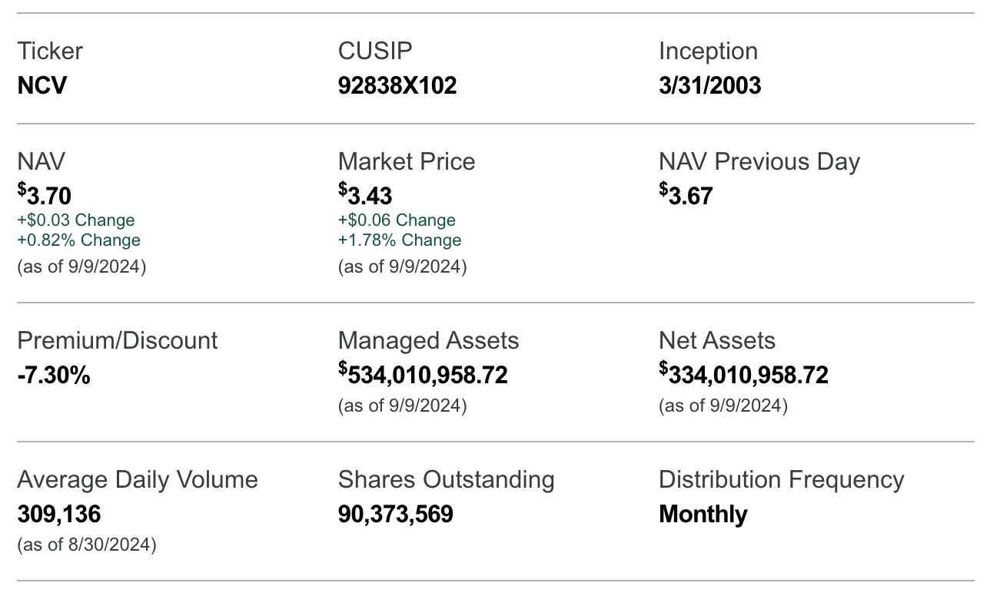Click the NAV Previous Day value $3.67
The image size is (990, 596).
686,195
